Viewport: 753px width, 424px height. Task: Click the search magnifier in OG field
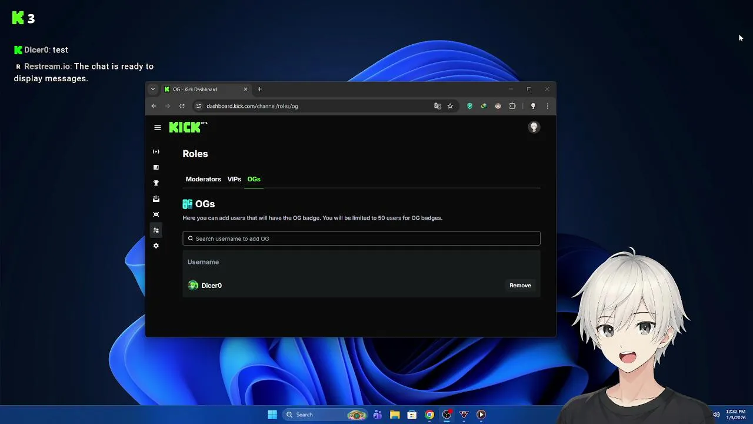pyautogui.click(x=191, y=238)
